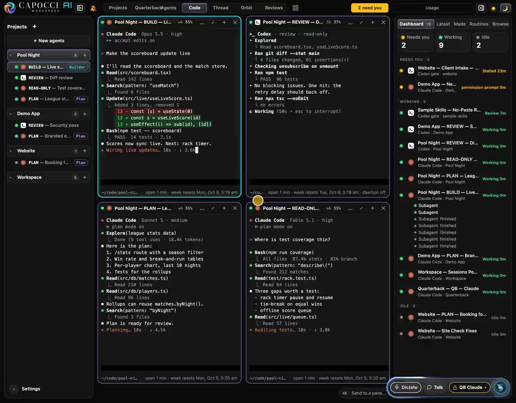Click the Send to a pane input field

[x=364, y=393]
